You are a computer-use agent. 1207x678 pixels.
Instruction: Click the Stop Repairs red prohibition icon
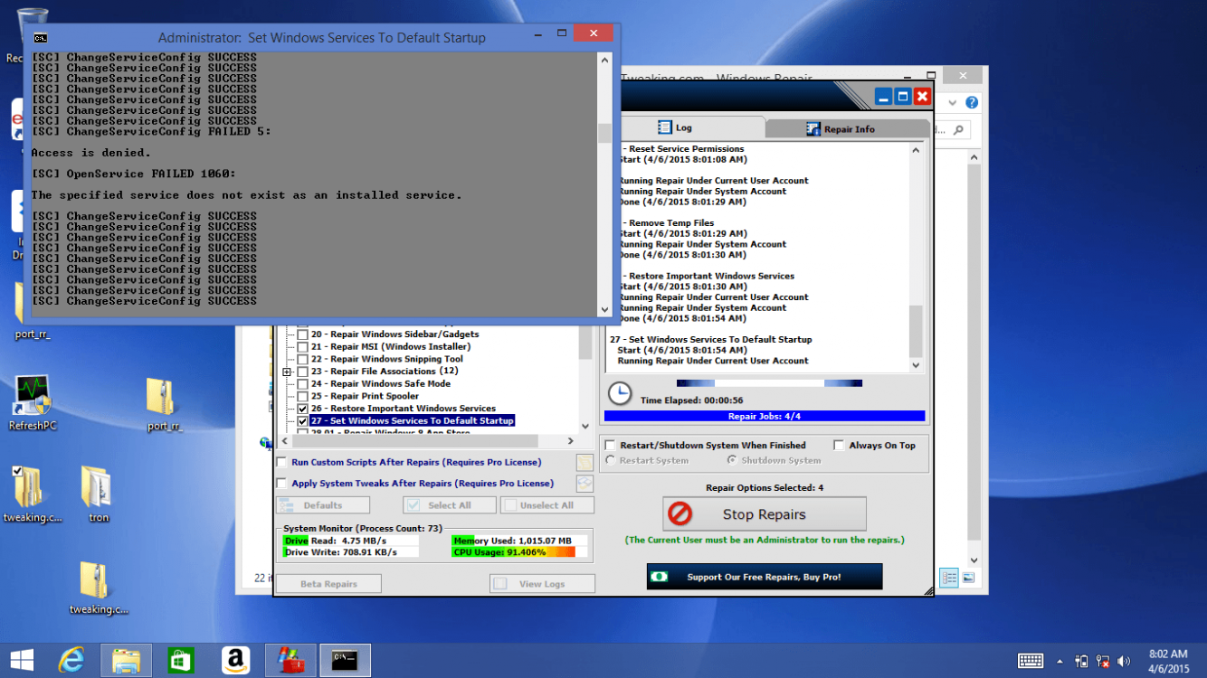(x=680, y=513)
